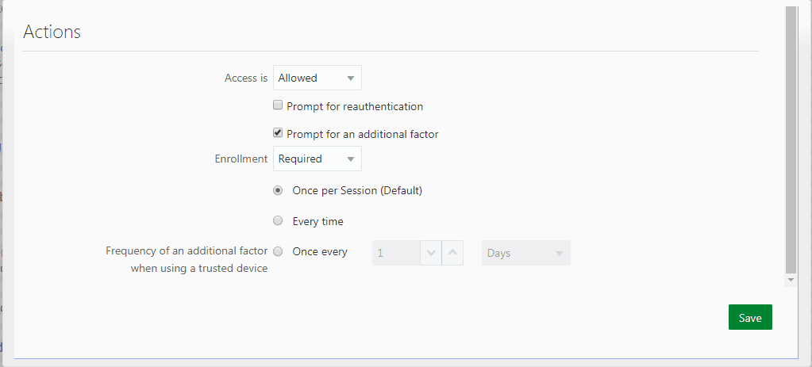Uncheck the Prompt for an additional factor box
This screenshot has height=367, width=812.
[278, 133]
